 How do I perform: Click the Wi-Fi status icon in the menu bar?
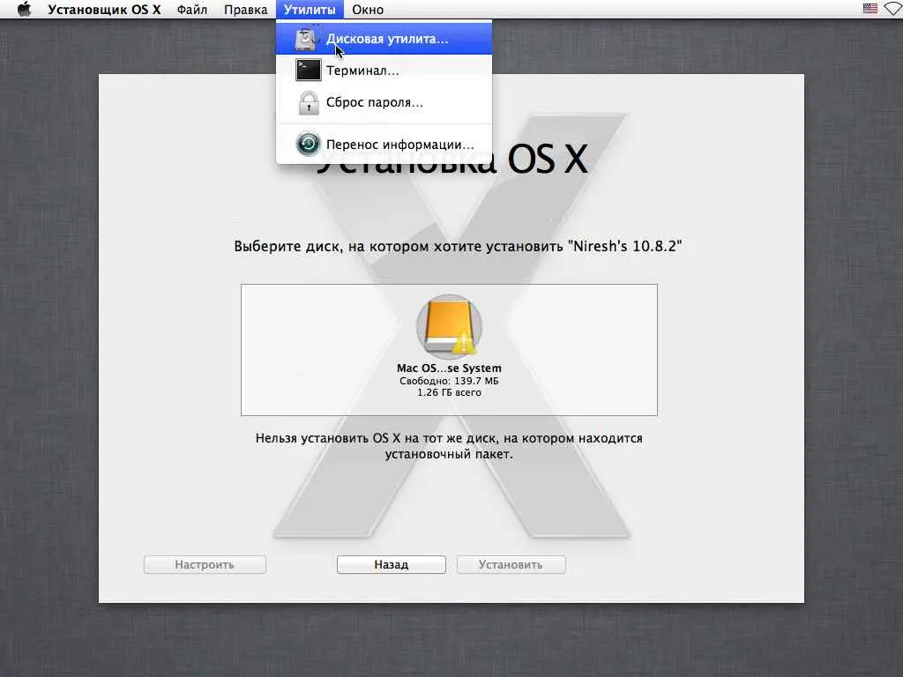(894, 9)
